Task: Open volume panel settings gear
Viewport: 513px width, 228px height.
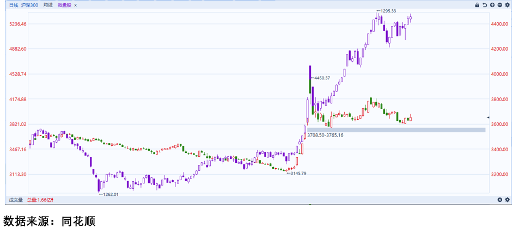Action: click(507, 200)
